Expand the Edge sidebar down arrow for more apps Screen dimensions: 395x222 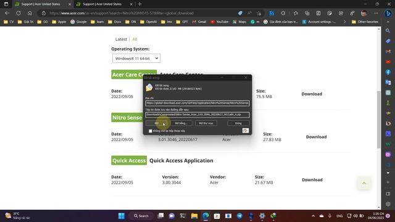pyautogui.click(x=388, y=173)
